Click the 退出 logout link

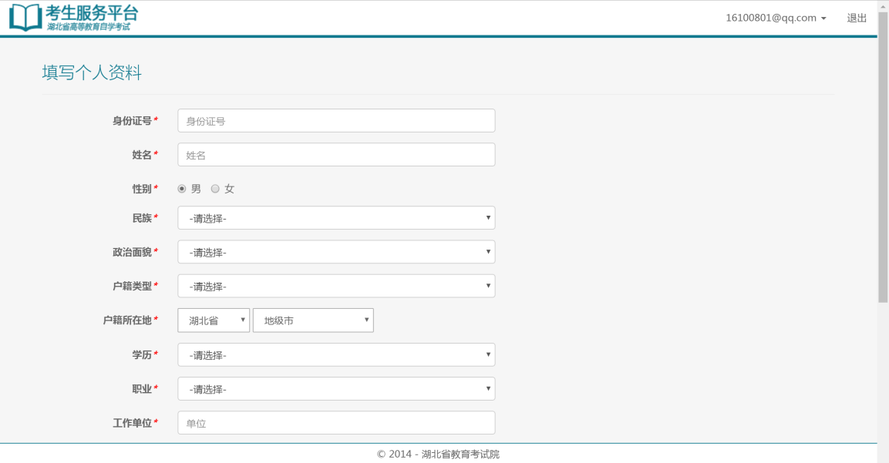857,18
